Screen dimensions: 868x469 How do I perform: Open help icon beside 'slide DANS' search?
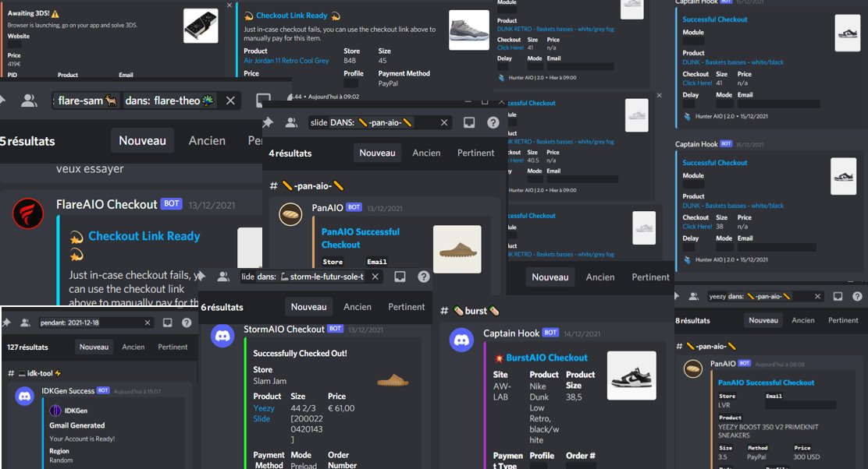click(x=493, y=122)
